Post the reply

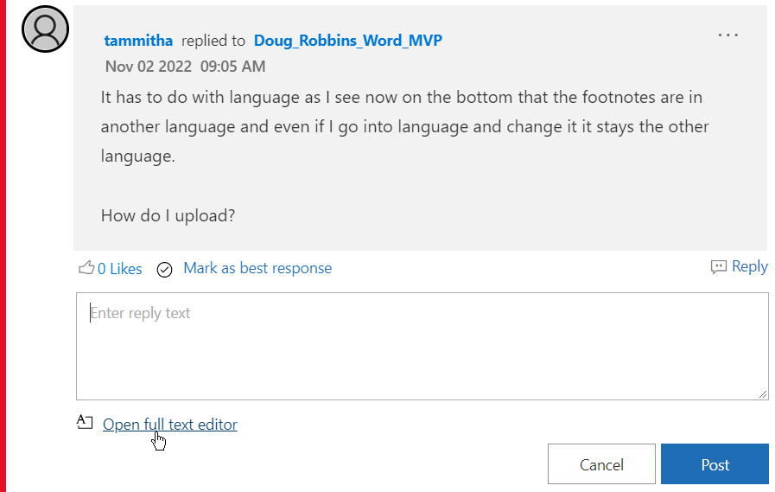(x=715, y=464)
